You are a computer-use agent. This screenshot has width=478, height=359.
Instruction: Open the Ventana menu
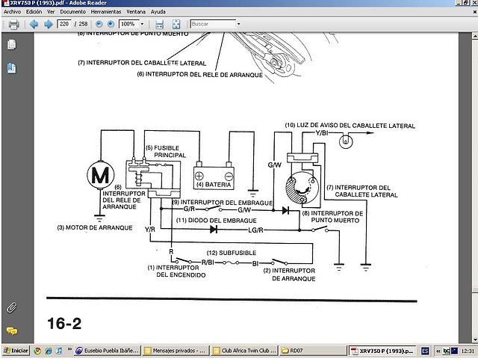click(136, 12)
